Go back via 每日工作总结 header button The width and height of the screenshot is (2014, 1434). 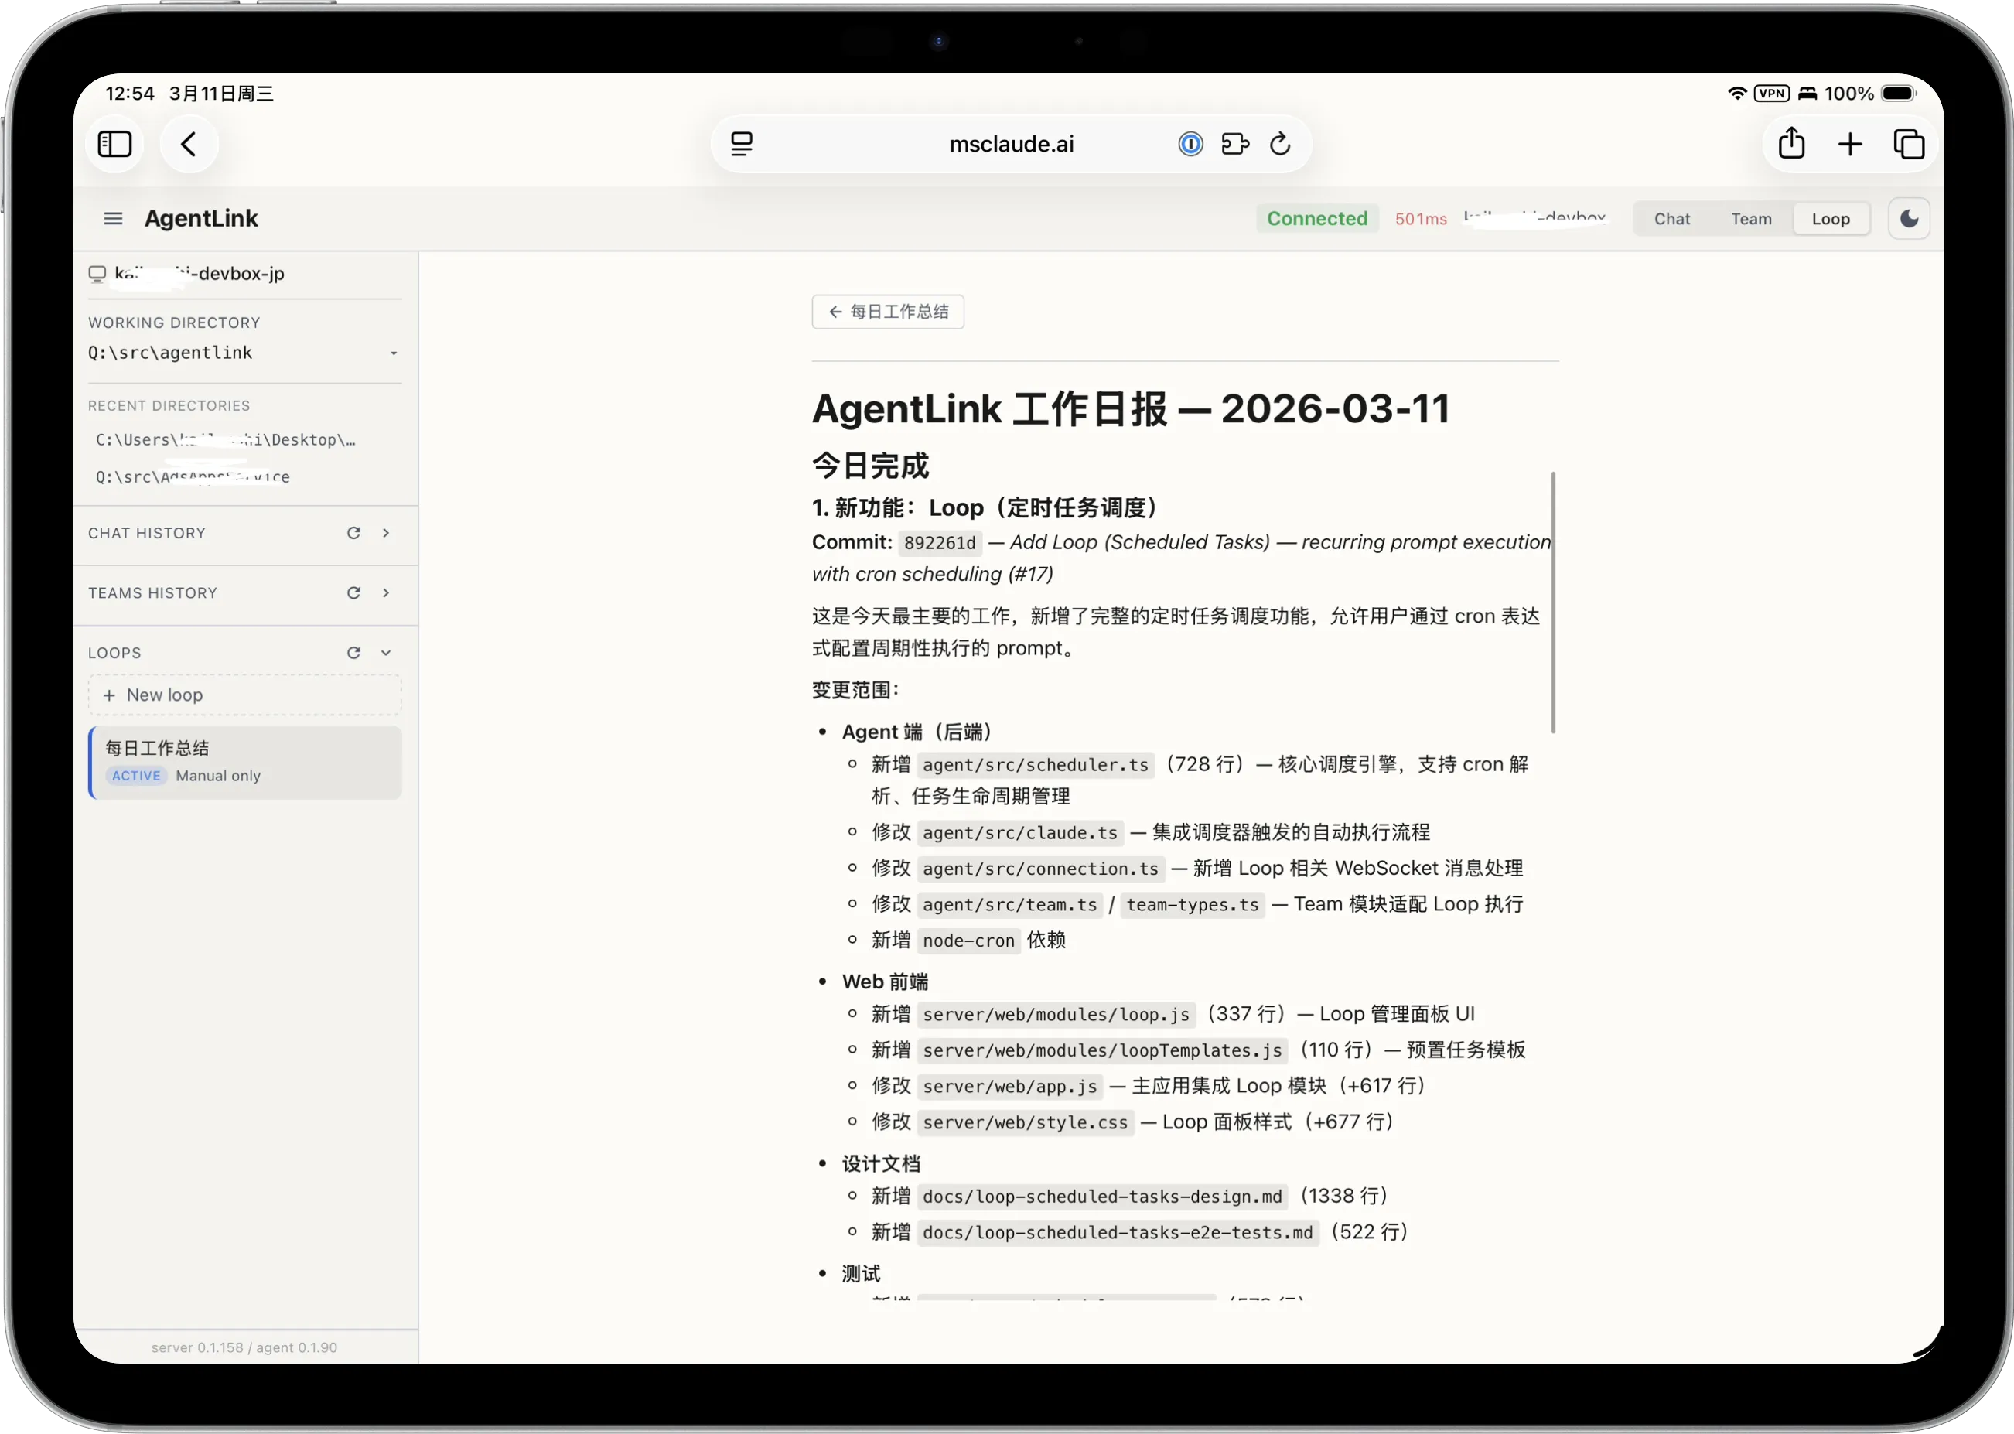[x=886, y=311]
